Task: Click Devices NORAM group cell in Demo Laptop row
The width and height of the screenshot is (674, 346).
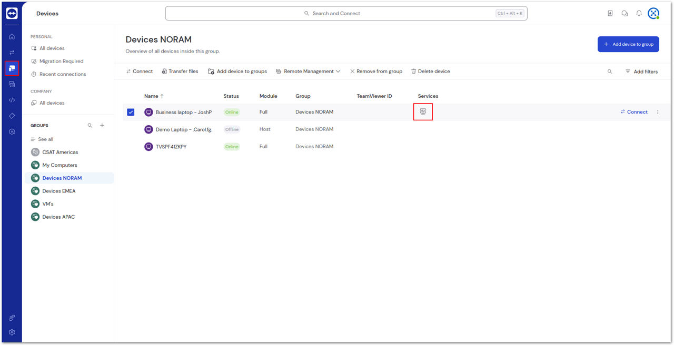Action: pyautogui.click(x=314, y=129)
